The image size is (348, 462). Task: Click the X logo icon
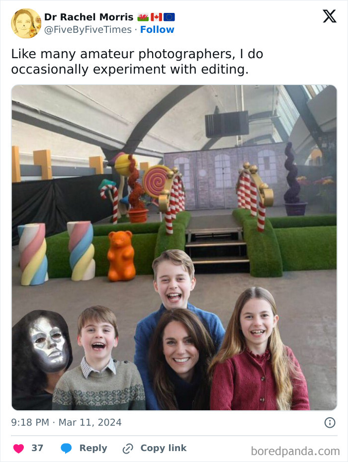pos(330,16)
